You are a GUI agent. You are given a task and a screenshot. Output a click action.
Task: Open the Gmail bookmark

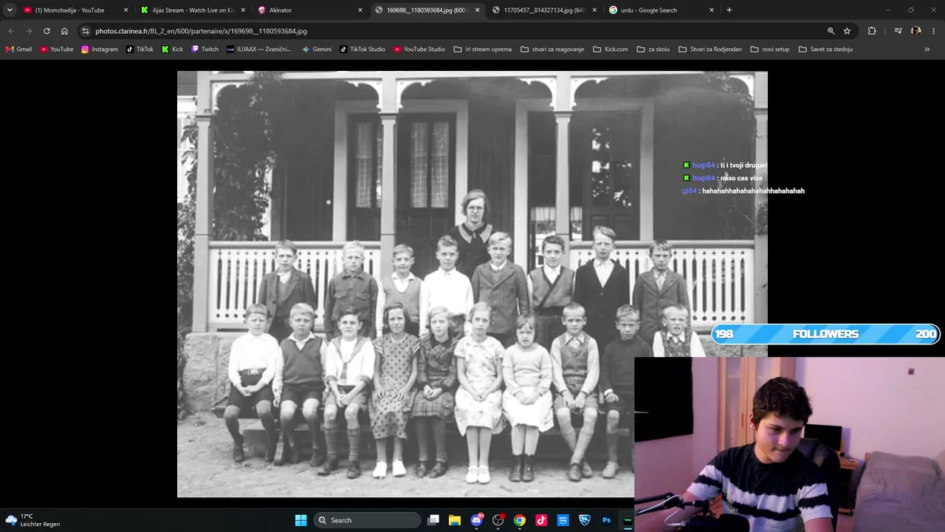[x=18, y=50]
